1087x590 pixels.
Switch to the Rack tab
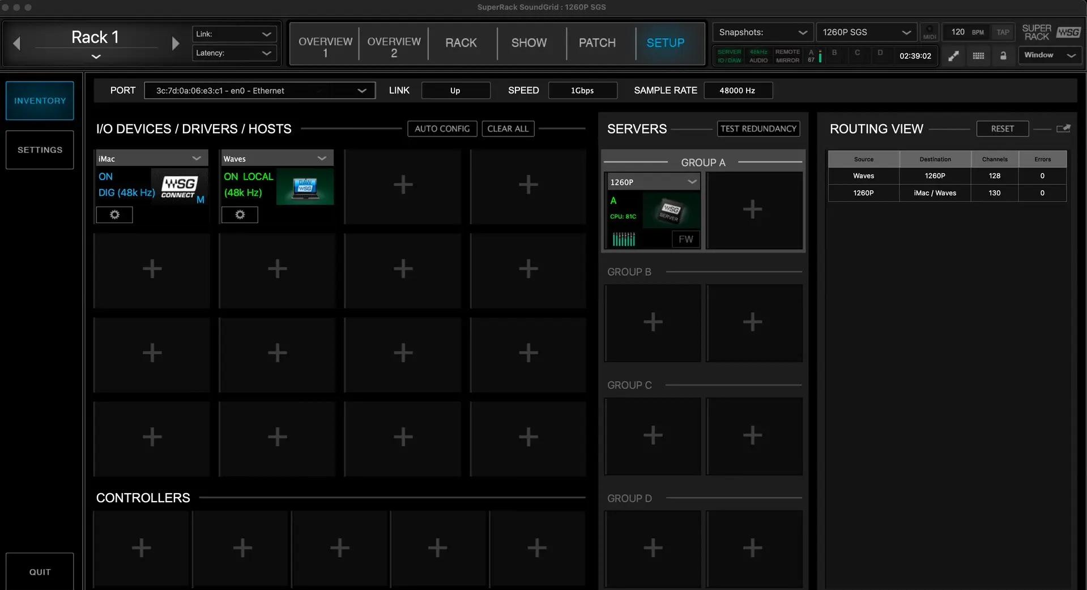click(461, 44)
